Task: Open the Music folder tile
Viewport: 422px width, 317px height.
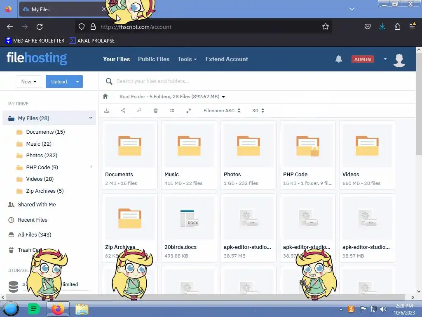Action: [x=189, y=155]
